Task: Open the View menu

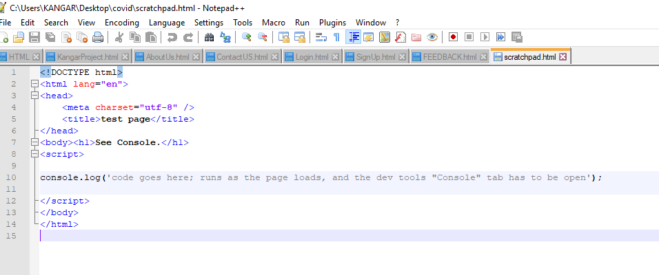Action: pyautogui.click(x=87, y=23)
